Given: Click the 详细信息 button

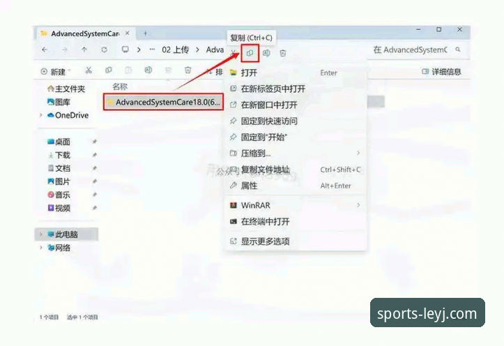Looking at the screenshot, I should [x=442, y=72].
